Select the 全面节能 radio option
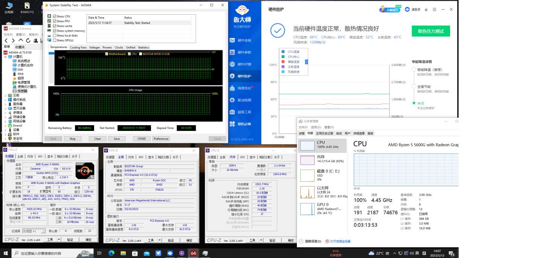Image resolution: width=537 pixels, height=258 pixels. [x=414, y=86]
